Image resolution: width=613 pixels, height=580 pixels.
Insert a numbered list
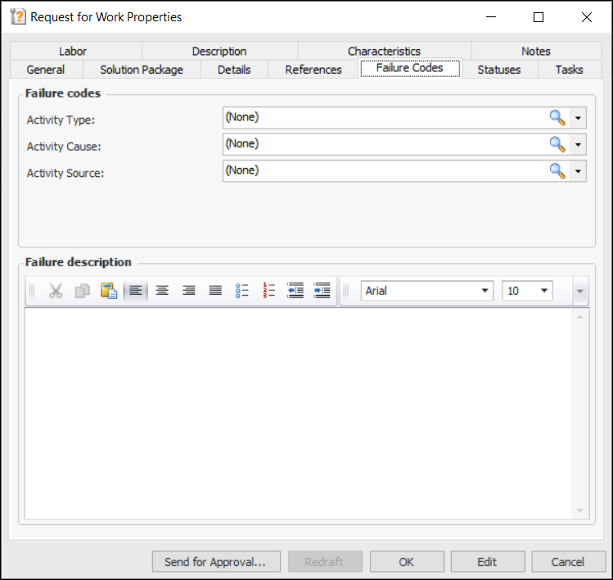(269, 291)
